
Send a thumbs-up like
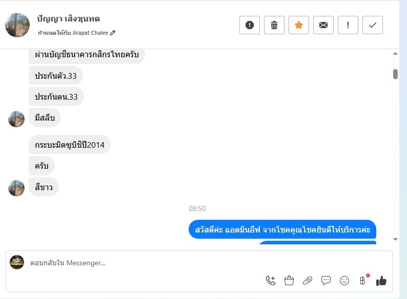tap(381, 281)
